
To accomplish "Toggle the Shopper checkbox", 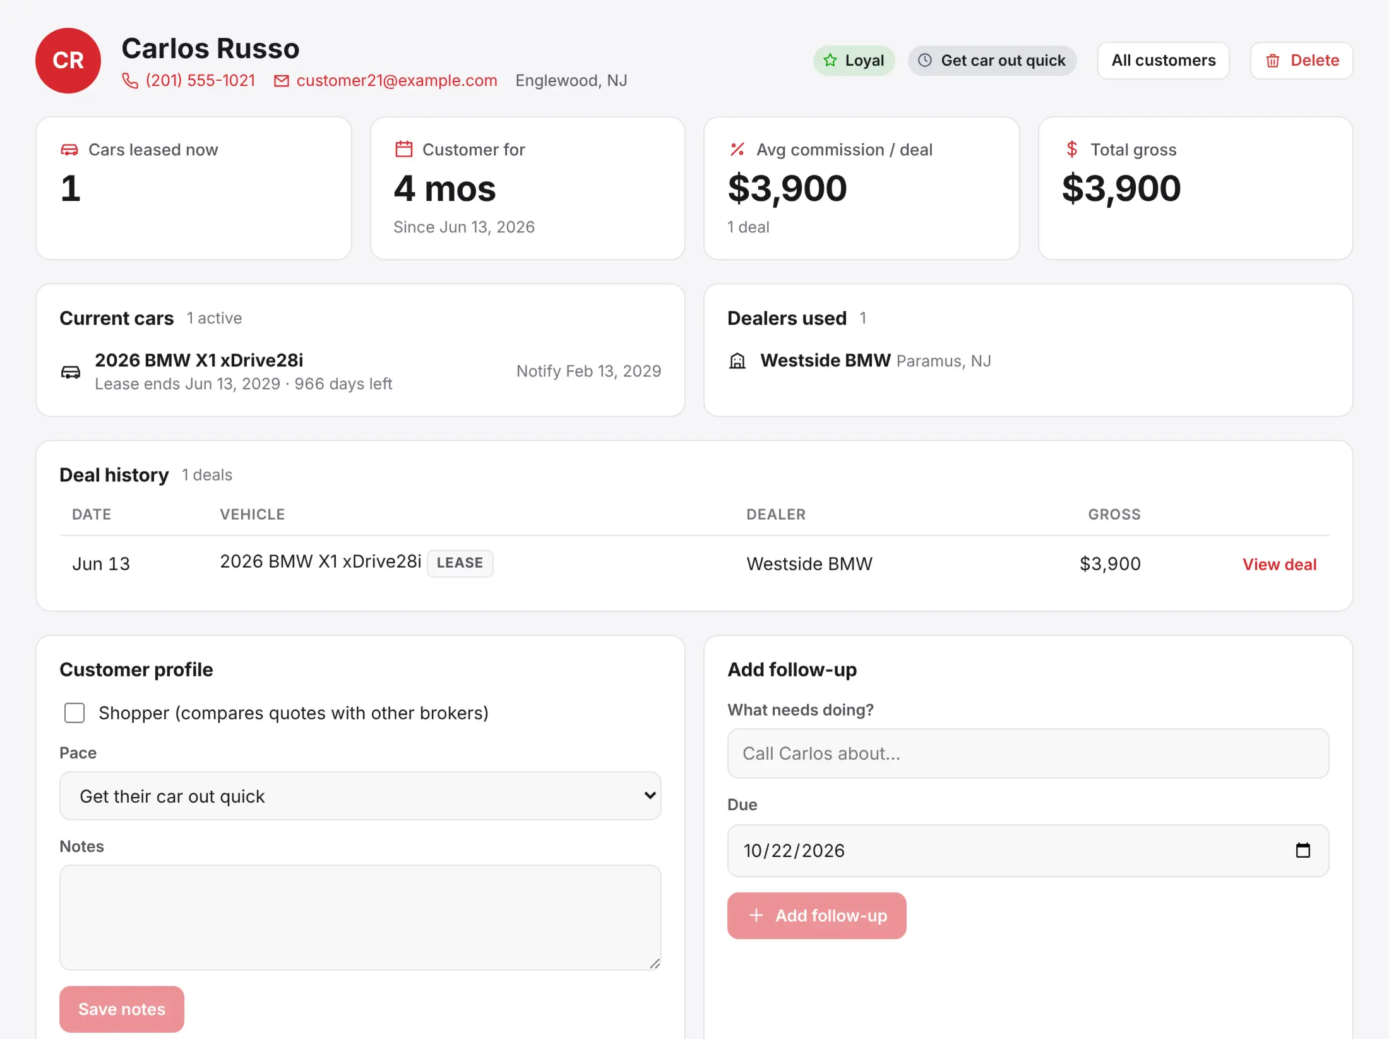I will click(75, 713).
